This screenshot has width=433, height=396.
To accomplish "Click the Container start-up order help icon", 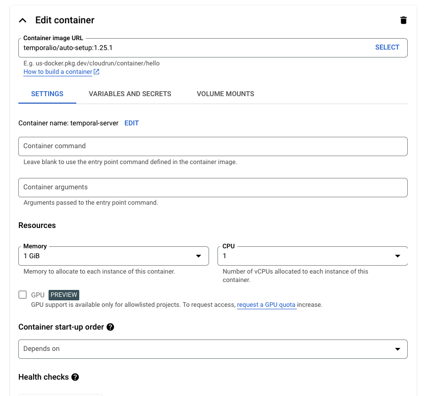I will (110, 327).
